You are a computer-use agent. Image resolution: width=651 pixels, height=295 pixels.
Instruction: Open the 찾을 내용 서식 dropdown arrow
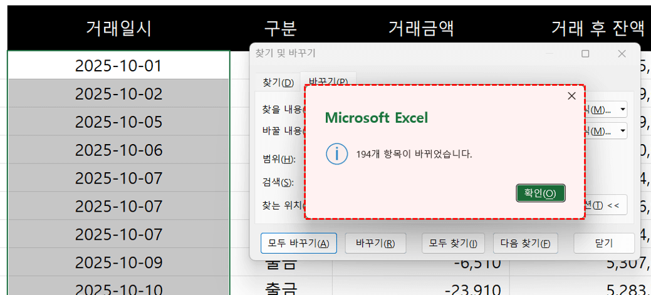click(623, 110)
